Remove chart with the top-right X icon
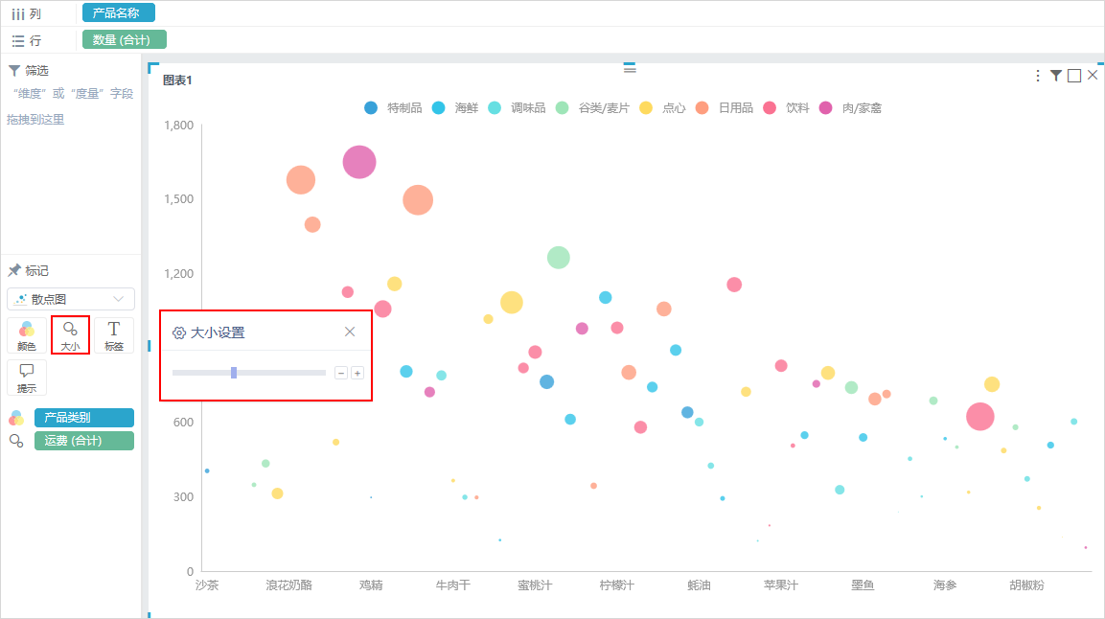The height and width of the screenshot is (619, 1105). (1093, 75)
